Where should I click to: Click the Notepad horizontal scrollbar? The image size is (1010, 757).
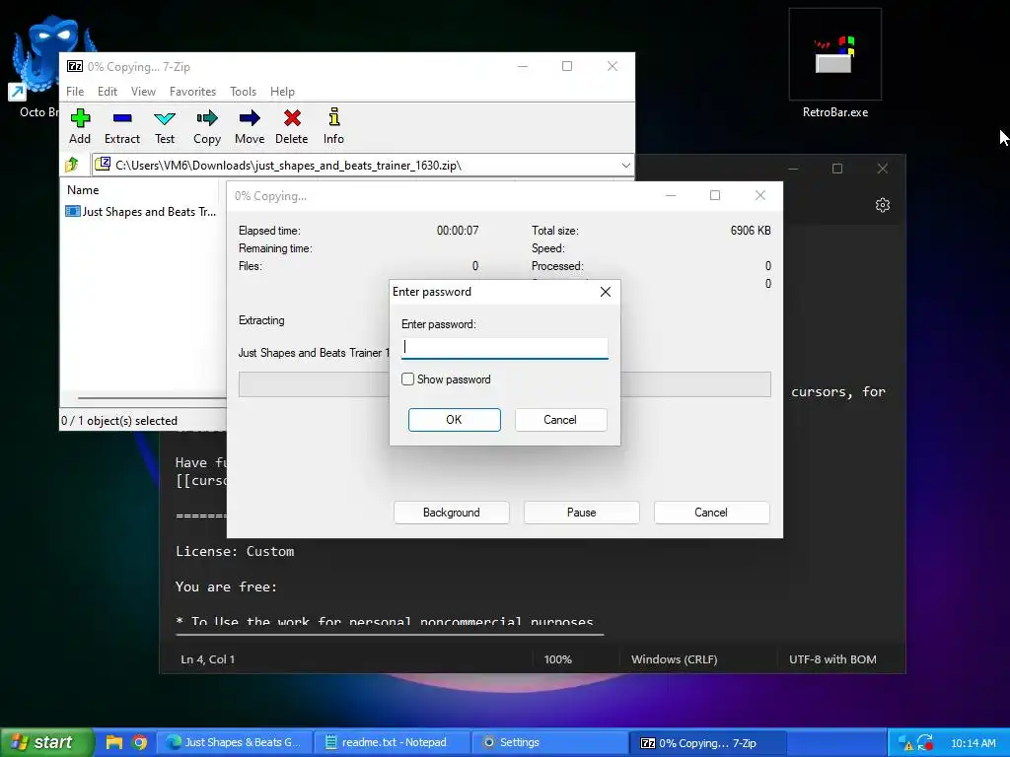(x=390, y=634)
